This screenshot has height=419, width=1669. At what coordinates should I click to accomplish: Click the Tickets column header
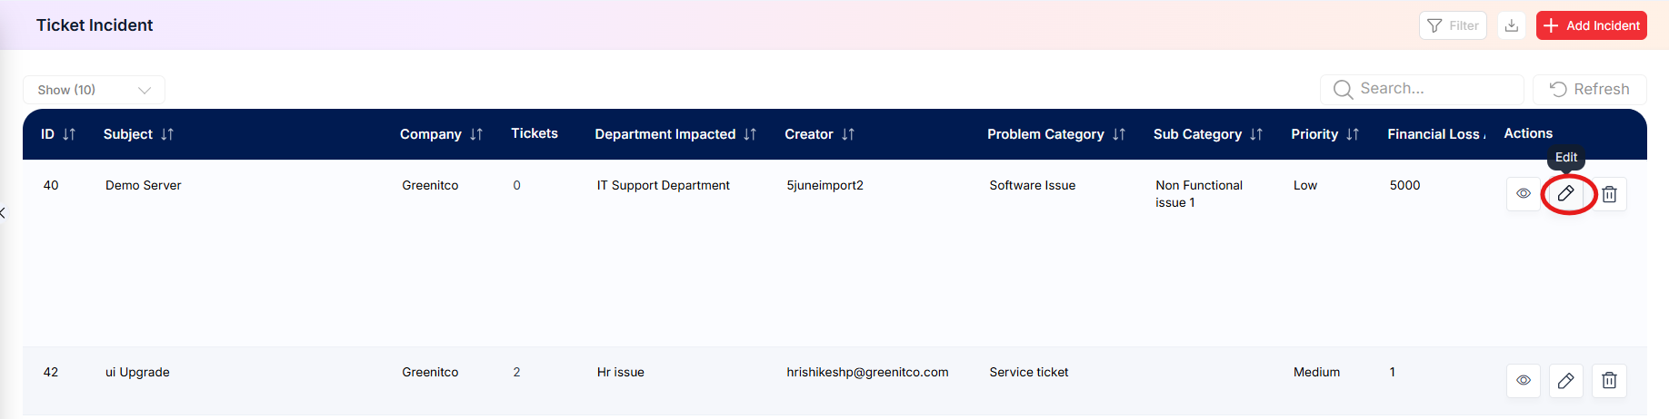click(535, 133)
